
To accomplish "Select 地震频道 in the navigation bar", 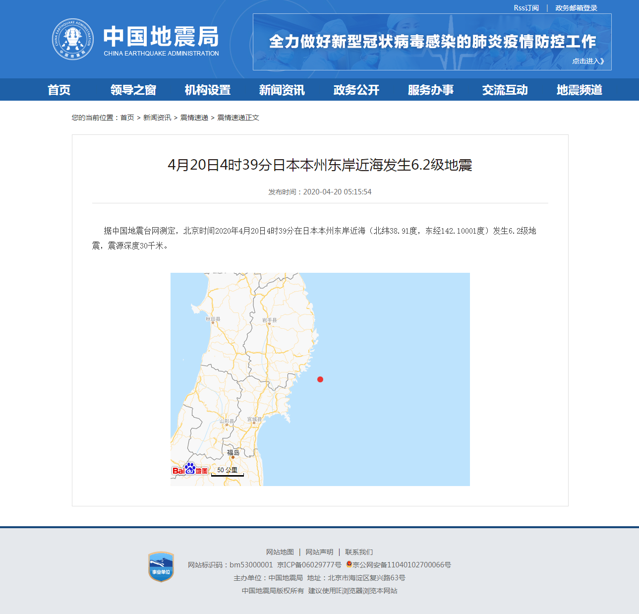I will point(579,90).
